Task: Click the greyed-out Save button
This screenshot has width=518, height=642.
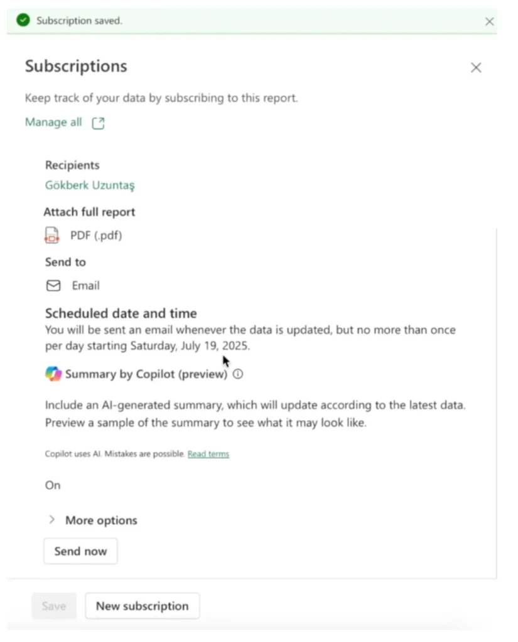Action: coord(54,606)
